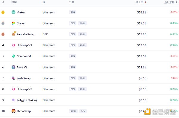Select the PancakeSwap bunny icon
The height and width of the screenshot is (118, 179).
click(x=14, y=34)
